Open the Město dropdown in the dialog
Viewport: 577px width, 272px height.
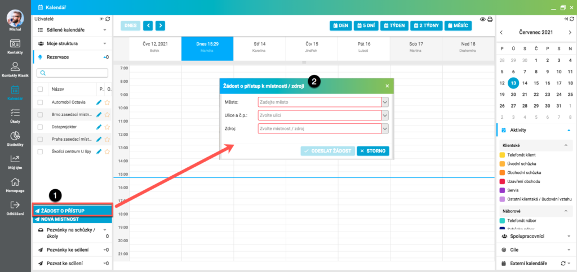tap(385, 102)
